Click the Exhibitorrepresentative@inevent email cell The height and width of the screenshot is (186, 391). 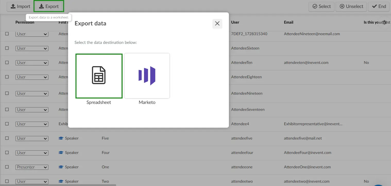pos(313,124)
